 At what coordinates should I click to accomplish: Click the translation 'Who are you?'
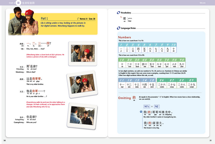pyautogui.click(x=31, y=122)
